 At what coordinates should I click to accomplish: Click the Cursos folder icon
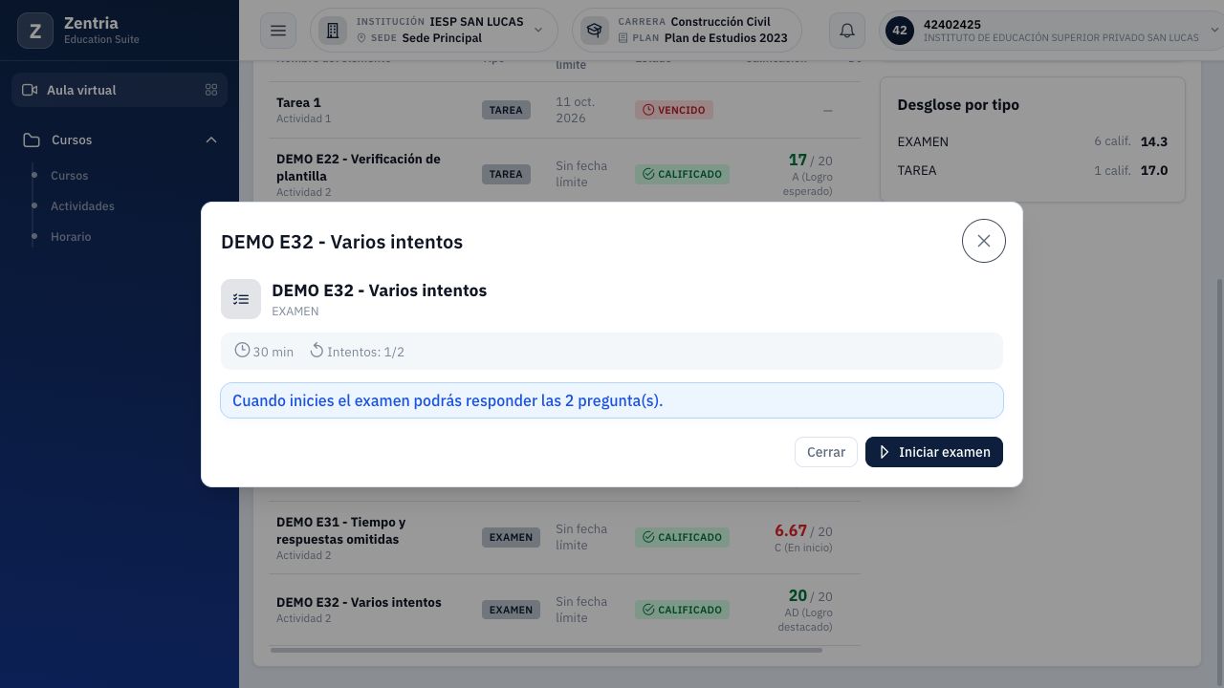tap(32, 140)
